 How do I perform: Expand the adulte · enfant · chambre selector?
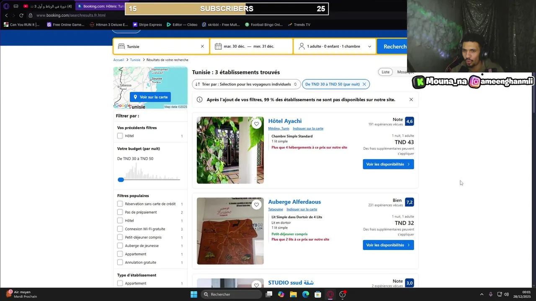[x=335, y=46]
